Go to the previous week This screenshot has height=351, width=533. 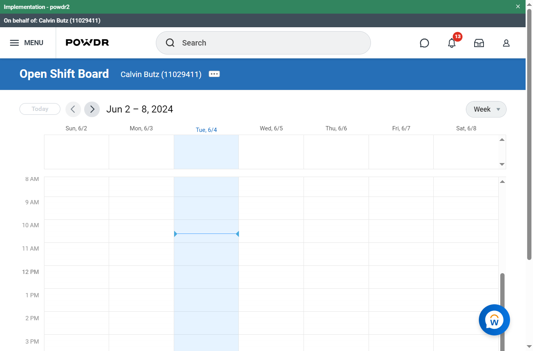tap(73, 109)
